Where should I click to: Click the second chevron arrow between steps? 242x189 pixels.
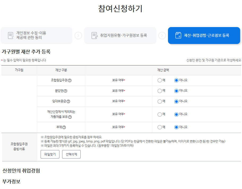pos(162,36)
